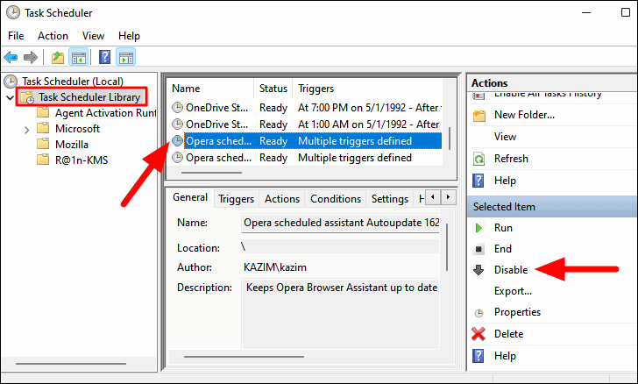Click the task Name field

341,223
